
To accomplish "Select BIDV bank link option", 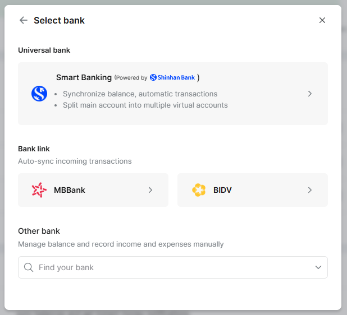I will pos(253,190).
